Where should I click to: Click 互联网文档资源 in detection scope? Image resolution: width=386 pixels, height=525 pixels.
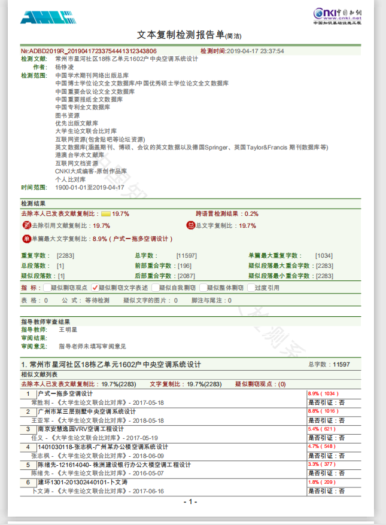77,163
